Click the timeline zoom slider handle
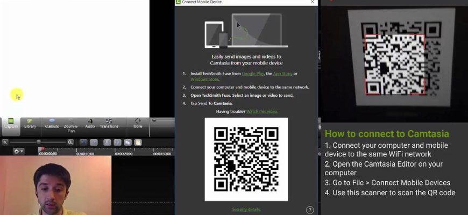Screen dimensions: 468x215 point(38,142)
